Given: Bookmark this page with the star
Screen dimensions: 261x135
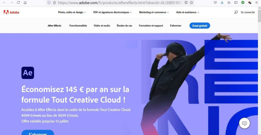Looking at the screenshot, I should [x=191, y=3].
